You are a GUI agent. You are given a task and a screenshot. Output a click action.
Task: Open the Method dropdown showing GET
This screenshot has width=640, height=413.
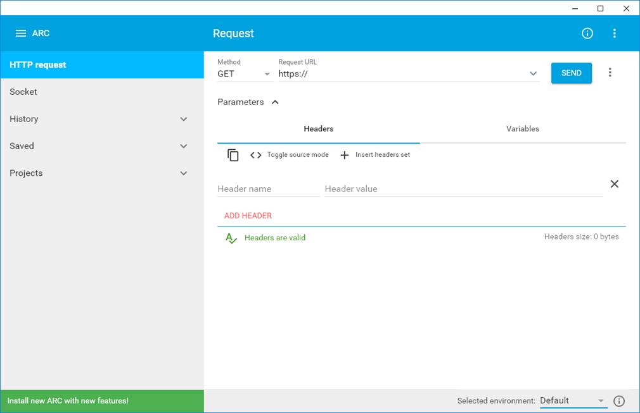(245, 74)
